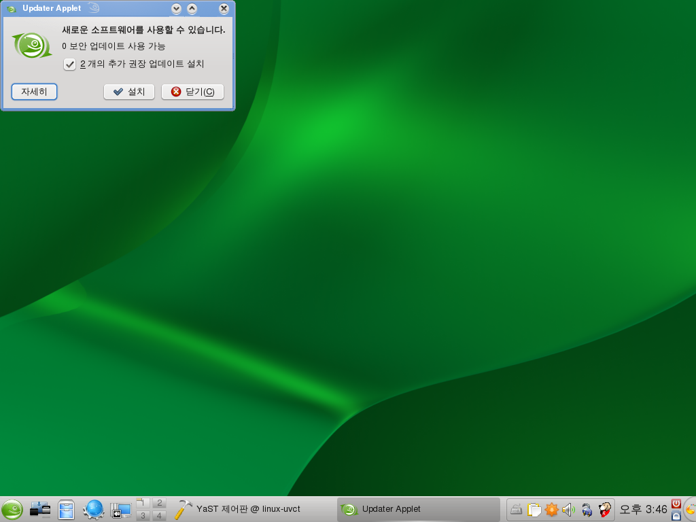Open the Klipper clipboard tray icon
The height and width of the screenshot is (522, 696).
534,510
